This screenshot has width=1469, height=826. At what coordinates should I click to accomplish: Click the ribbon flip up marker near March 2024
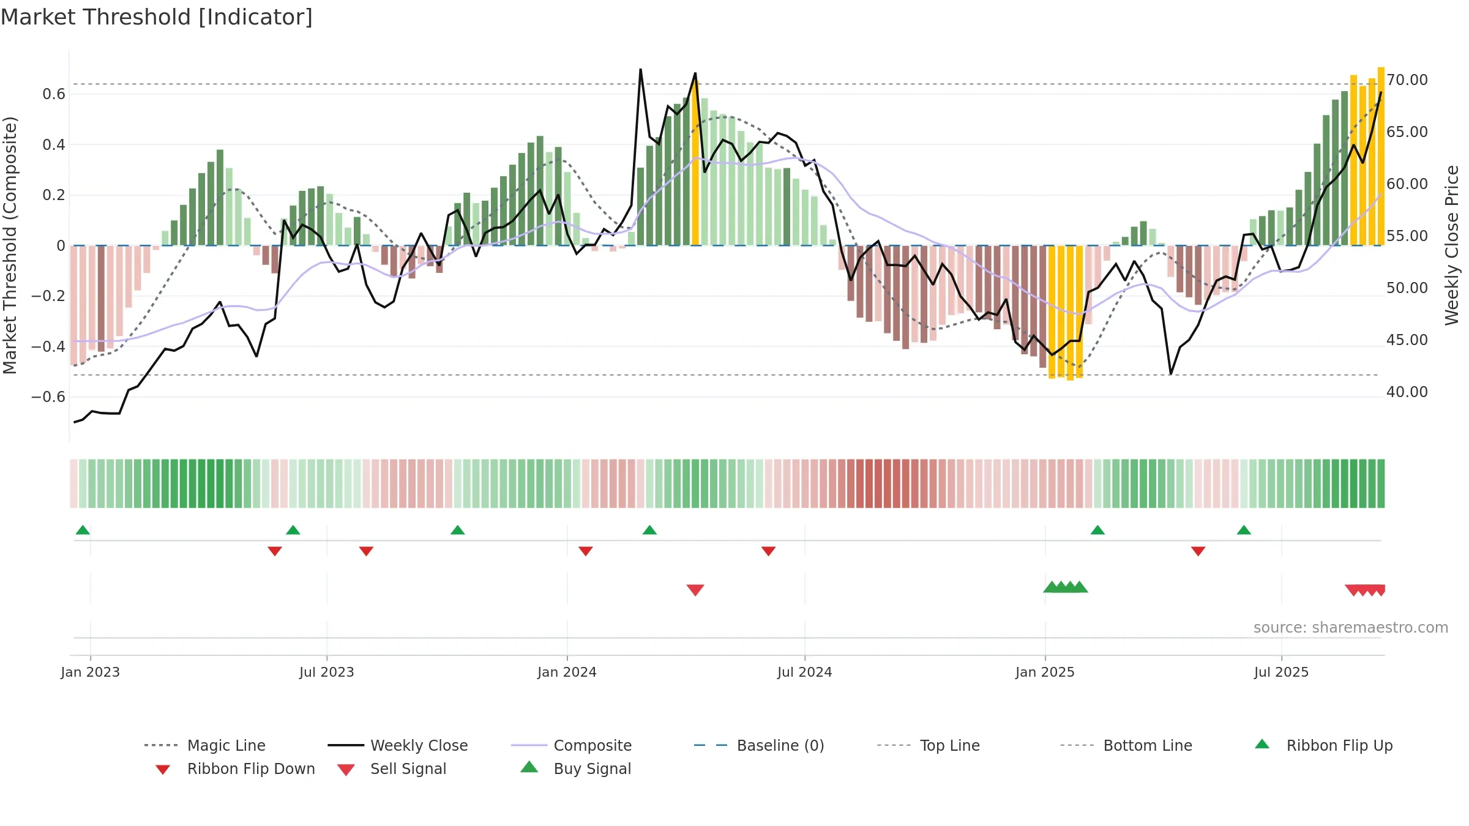pos(649,530)
